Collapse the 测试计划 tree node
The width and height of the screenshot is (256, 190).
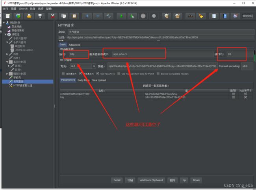pyautogui.click(x=4, y=22)
